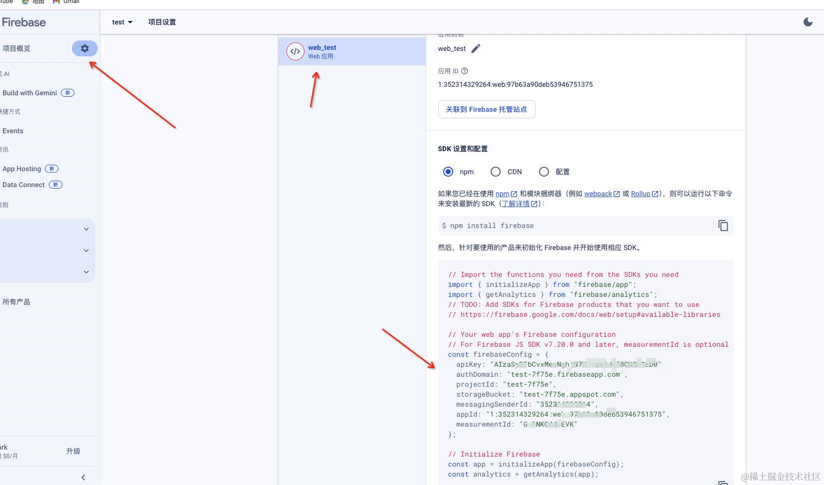Select the CDN radio option
Screen dimensions: 824x485
coord(496,172)
